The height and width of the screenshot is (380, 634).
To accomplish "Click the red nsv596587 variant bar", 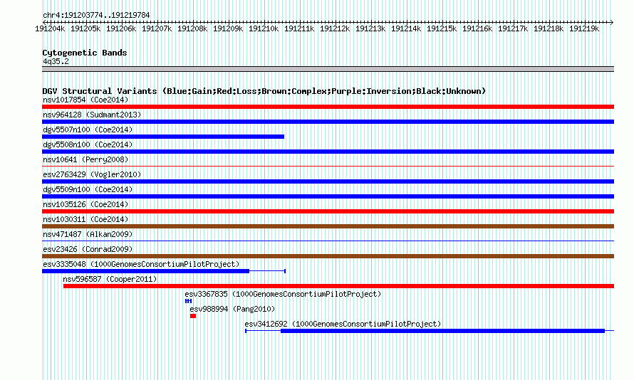I will (x=338, y=286).
